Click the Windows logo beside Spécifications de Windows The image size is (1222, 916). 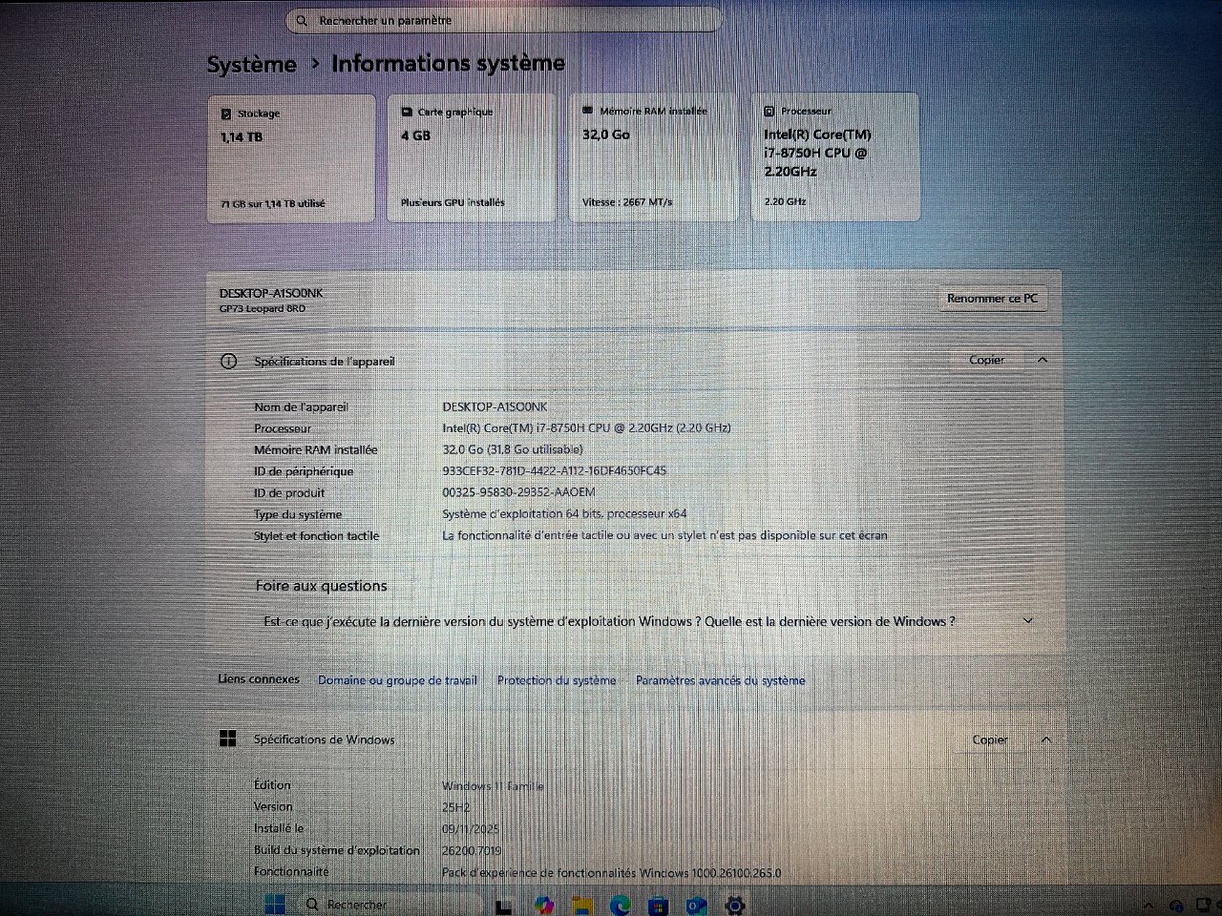pos(228,739)
